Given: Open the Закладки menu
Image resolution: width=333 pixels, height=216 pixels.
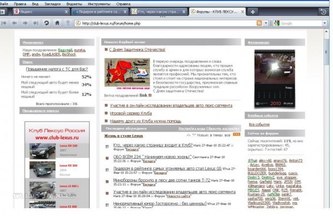Looking at the screenshot, I should pyautogui.click(x=53, y=4).
